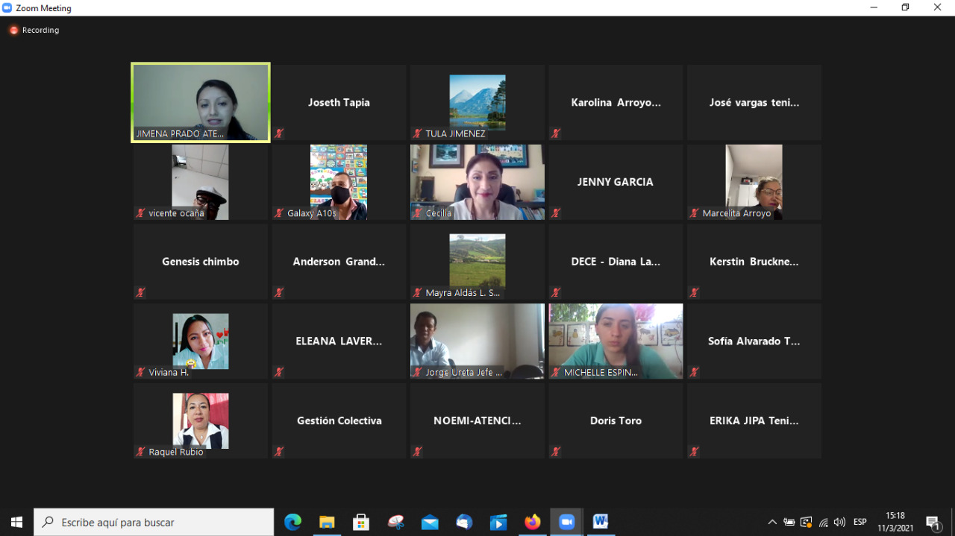Select Jorge Ureta video tile
The image size is (955, 536).
477,341
